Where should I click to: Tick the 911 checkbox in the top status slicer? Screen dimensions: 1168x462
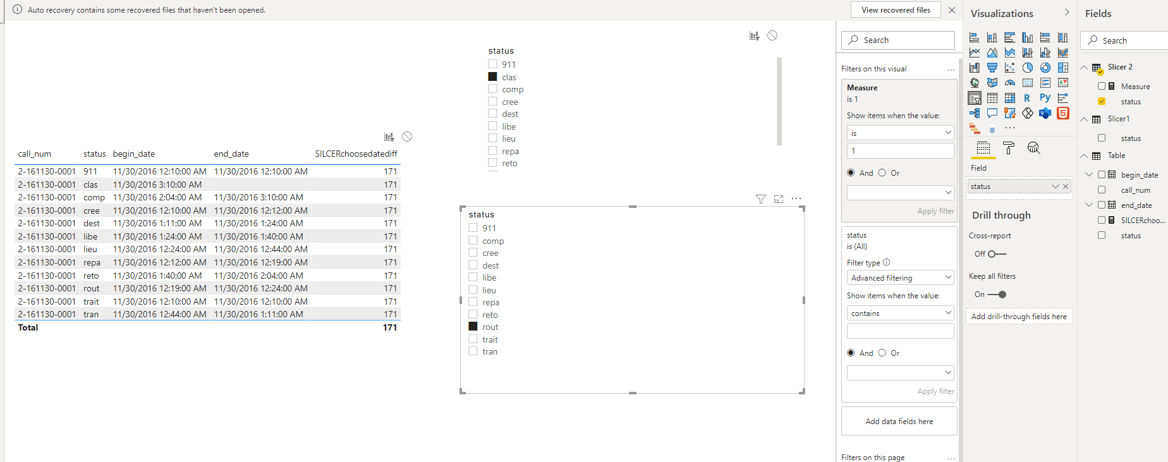click(x=492, y=64)
